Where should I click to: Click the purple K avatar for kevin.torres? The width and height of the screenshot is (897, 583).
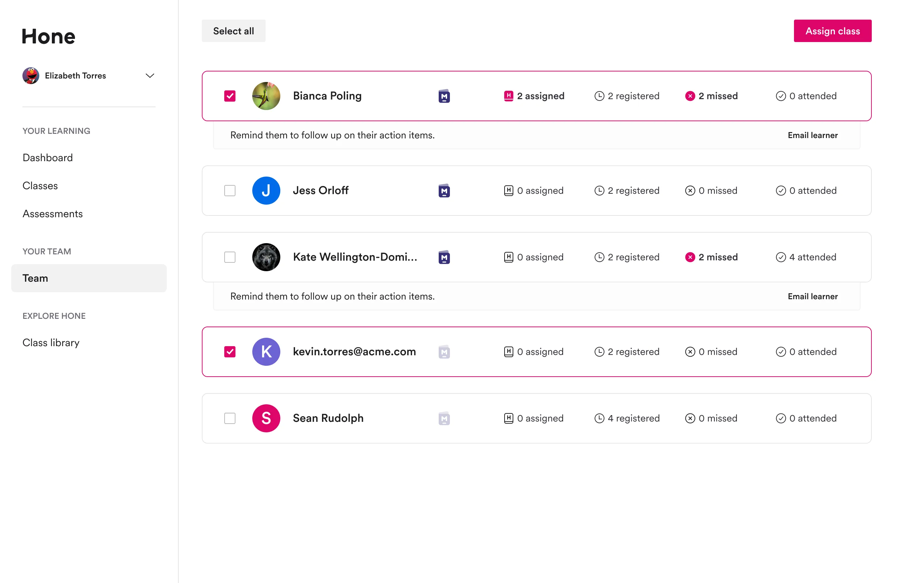(266, 352)
